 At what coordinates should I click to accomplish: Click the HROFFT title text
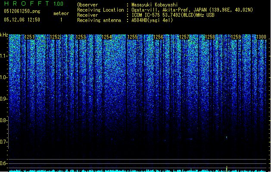coord(27,3)
